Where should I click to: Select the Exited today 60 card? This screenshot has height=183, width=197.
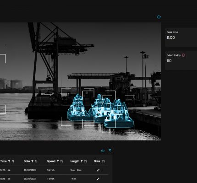click(x=181, y=60)
